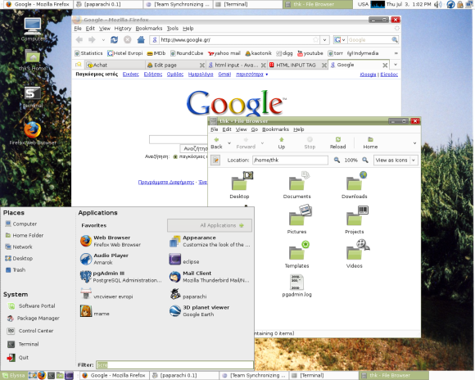Click the Firefox stop loading icon
This screenshot has width=475, height=380.
[x=128, y=39]
